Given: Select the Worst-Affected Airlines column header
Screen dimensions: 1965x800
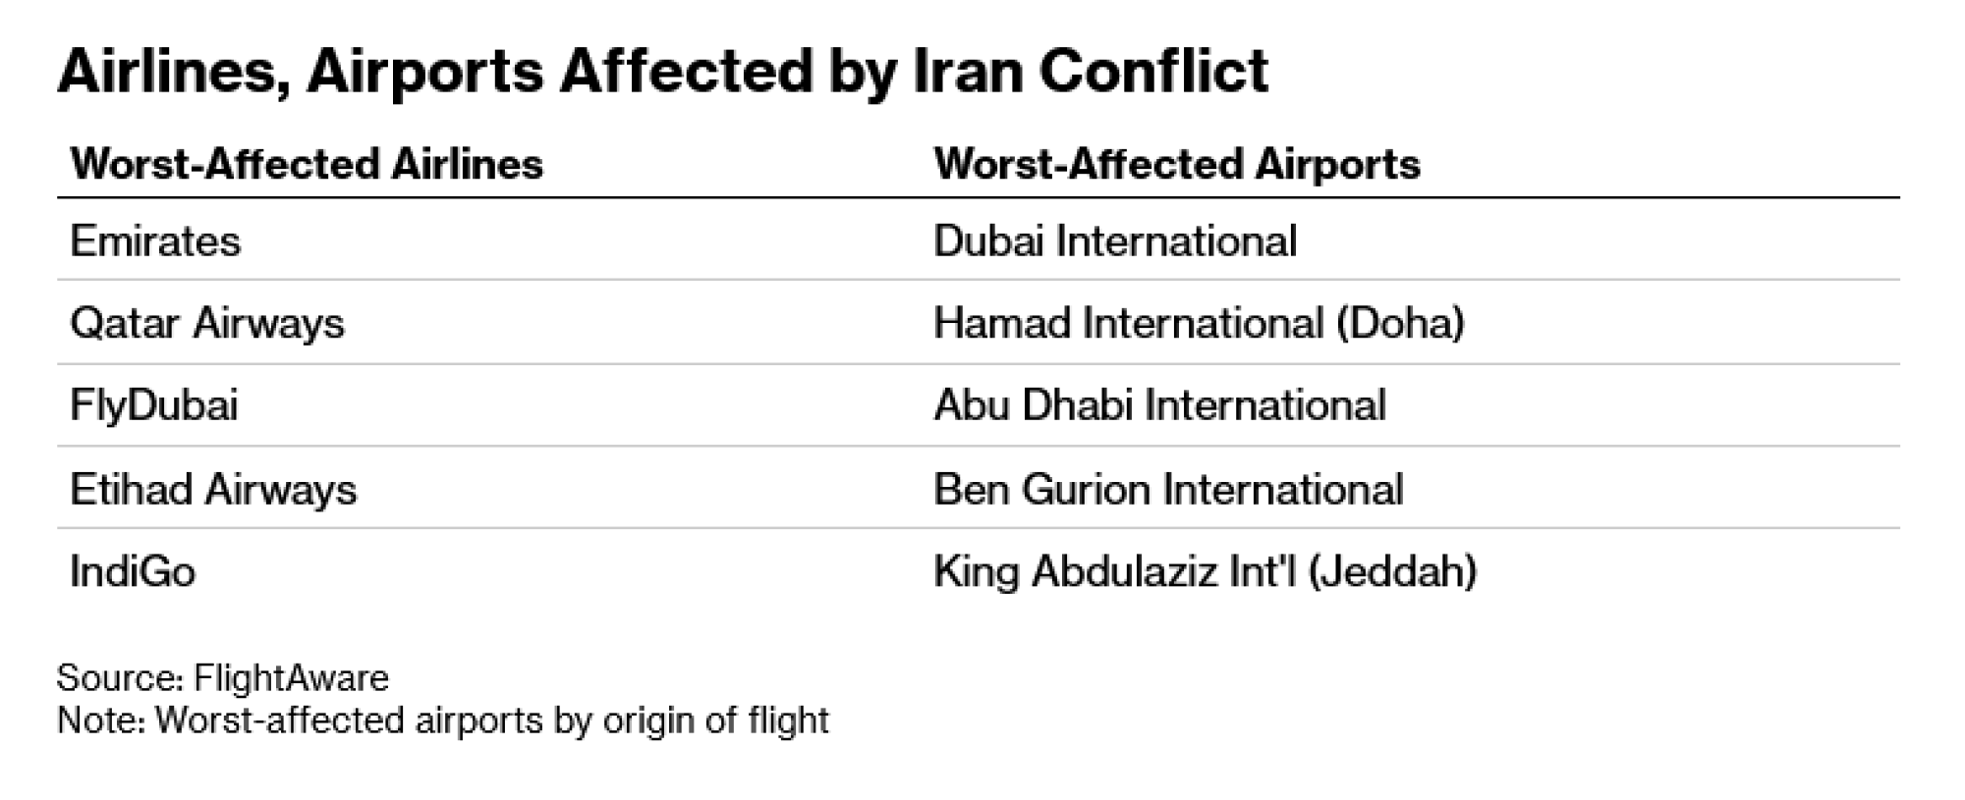Looking at the screenshot, I should (307, 164).
